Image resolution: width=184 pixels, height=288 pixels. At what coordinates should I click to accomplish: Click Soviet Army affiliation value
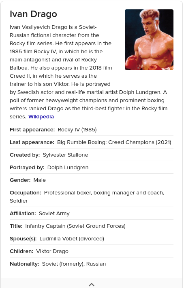[x=54, y=214]
